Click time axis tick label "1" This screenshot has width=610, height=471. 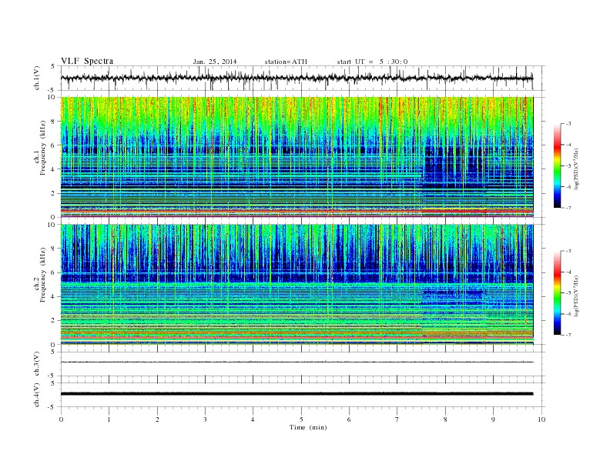pos(109,419)
